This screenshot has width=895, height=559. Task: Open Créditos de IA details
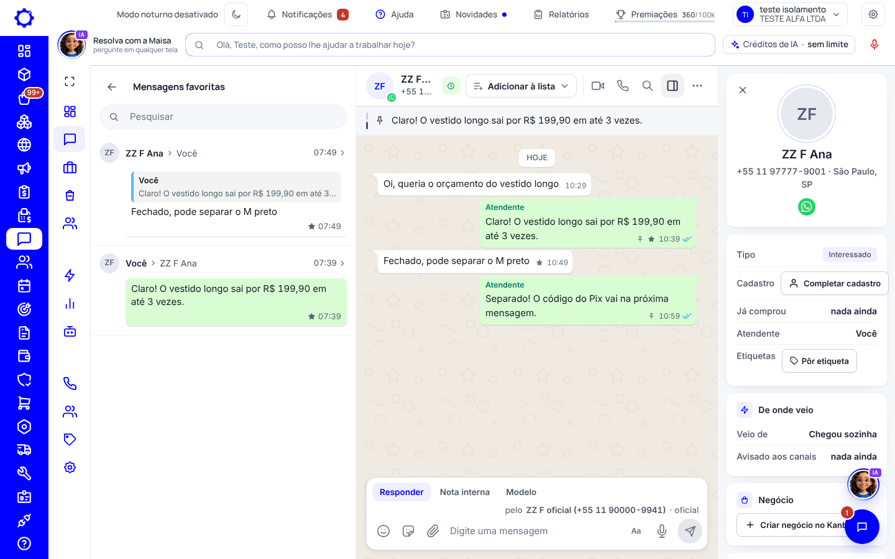789,45
